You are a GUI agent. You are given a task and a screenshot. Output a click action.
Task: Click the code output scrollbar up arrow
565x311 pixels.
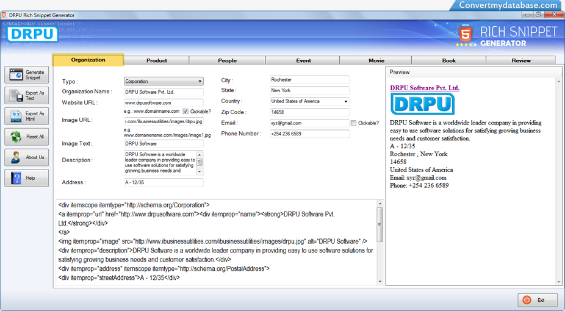click(x=380, y=204)
